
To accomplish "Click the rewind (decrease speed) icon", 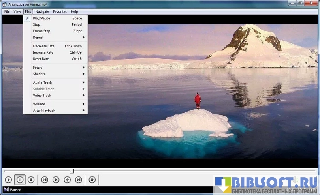I will (56, 180).
